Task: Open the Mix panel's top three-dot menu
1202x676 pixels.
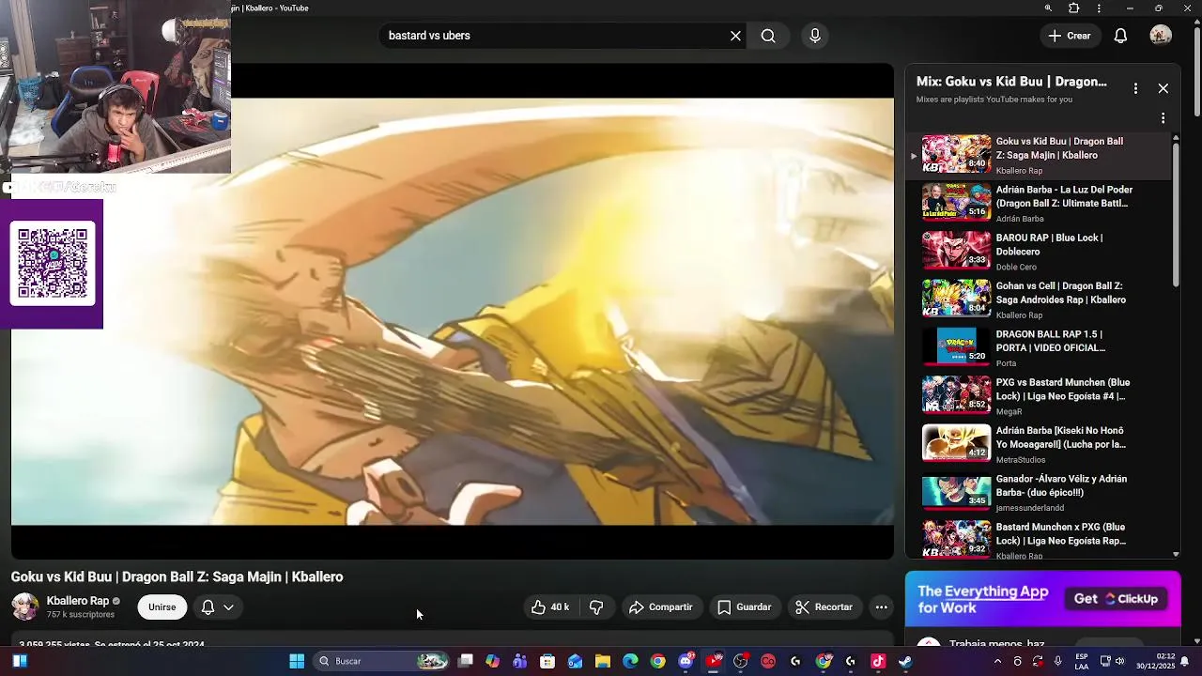Action: click(x=1135, y=88)
